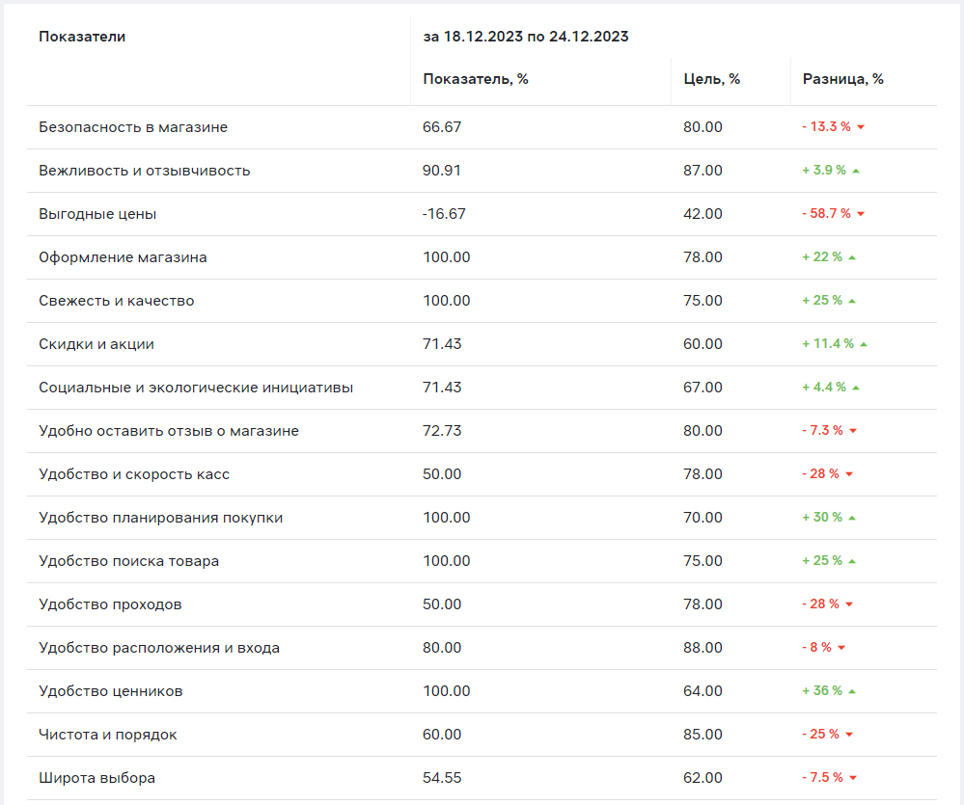
Task: Click red down arrow in Чистота и порядок row
Action: (x=849, y=735)
